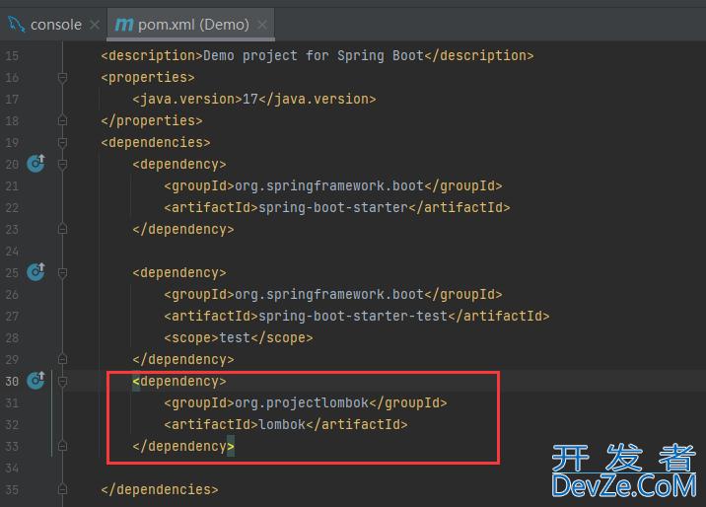
Task: Click fold end marker on line 33
Action: [x=62, y=446]
